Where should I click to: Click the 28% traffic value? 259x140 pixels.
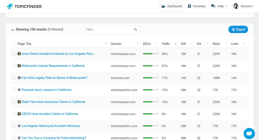[x=165, y=54]
